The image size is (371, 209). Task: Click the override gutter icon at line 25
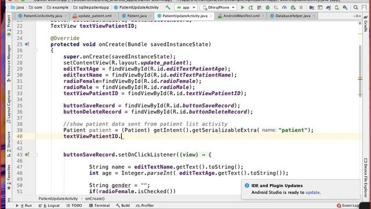click(27, 44)
